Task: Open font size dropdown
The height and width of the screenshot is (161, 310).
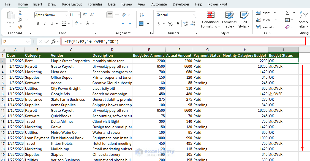Action: pyautogui.click(x=79, y=15)
